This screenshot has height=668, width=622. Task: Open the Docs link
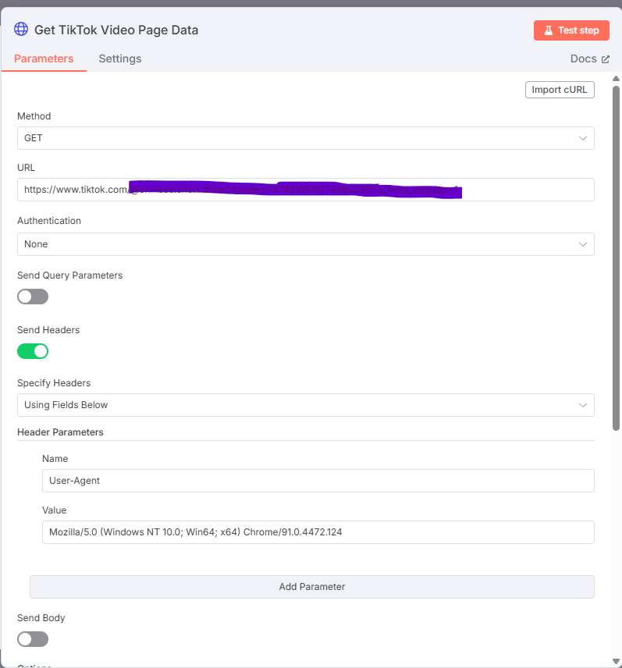590,59
